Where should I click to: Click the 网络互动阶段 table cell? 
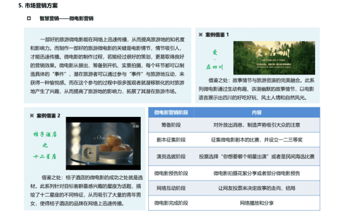pyautogui.click(x=171, y=188)
